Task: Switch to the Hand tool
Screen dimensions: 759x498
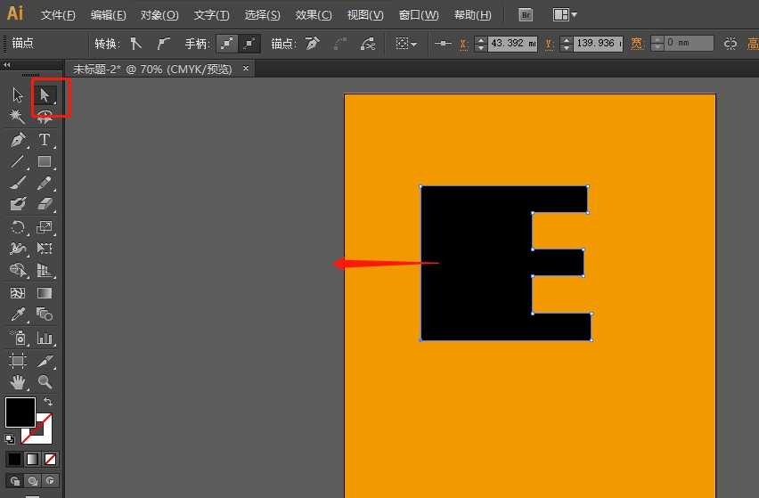Action: coord(18,382)
